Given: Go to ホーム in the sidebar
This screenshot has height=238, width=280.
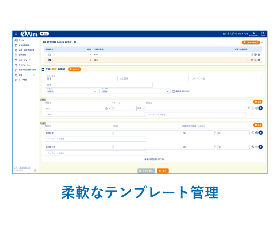Looking at the screenshot, I should click(x=21, y=40).
